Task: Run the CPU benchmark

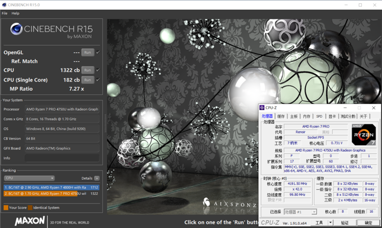Action: click(88, 70)
